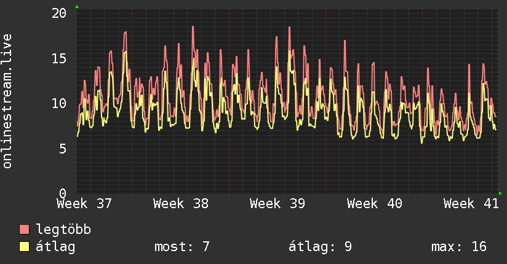Image resolution: width=507 pixels, height=264 pixels.
Task: Click the y-axis value 15
Action: click(59, 59)
